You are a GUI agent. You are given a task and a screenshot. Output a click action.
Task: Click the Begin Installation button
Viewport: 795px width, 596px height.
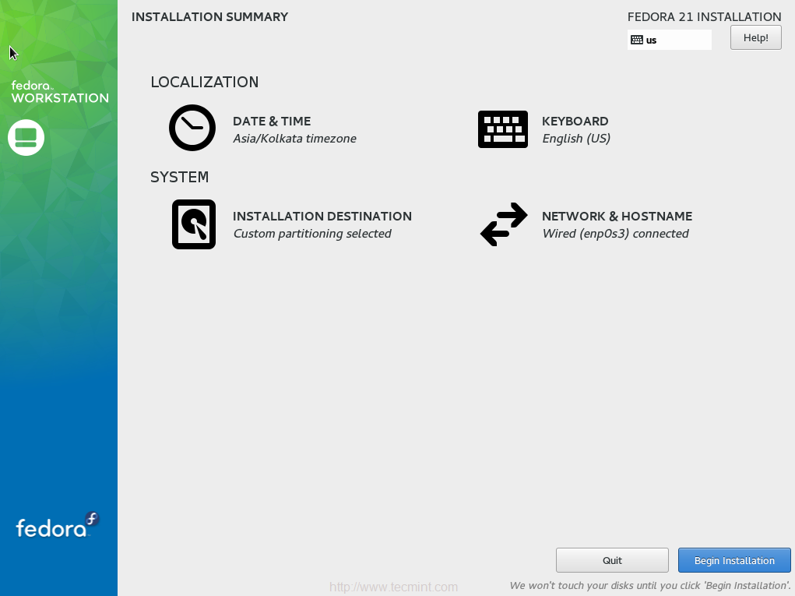734,560
